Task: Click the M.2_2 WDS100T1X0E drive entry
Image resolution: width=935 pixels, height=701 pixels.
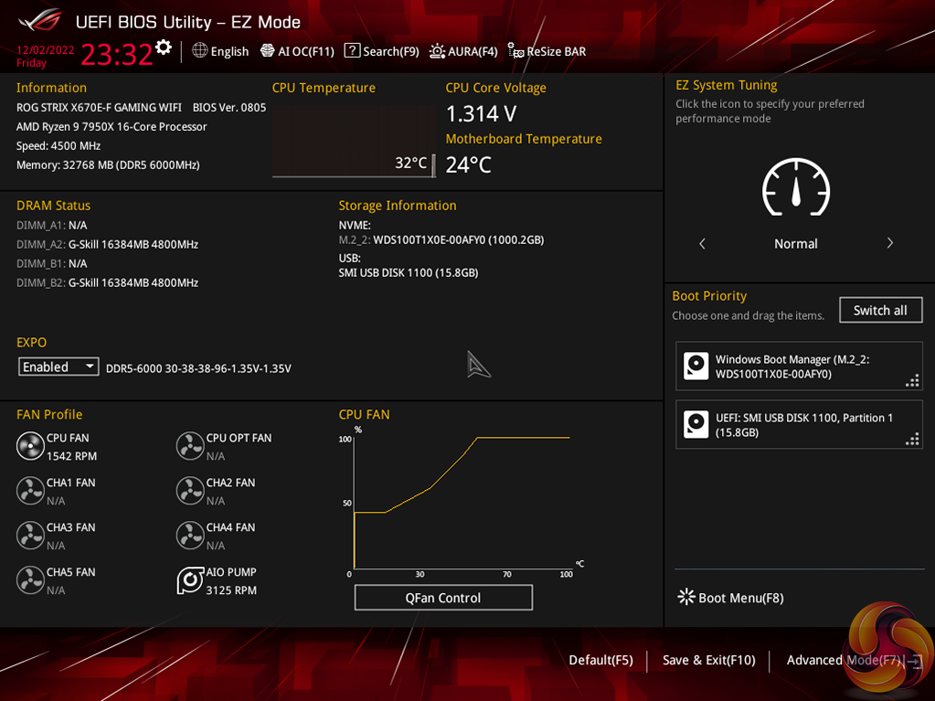Action: [x=441, y=239]
